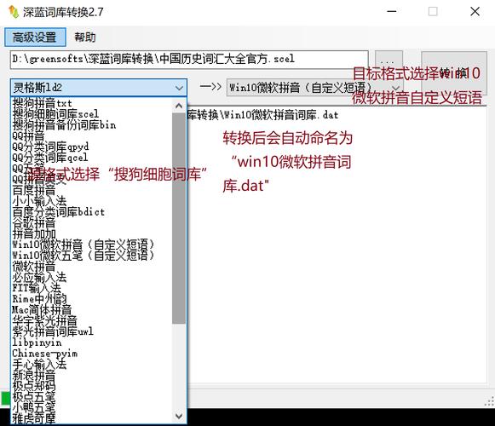Minimize the 深蓝词库转换 window
495x426 pixels.
point(392,12)
